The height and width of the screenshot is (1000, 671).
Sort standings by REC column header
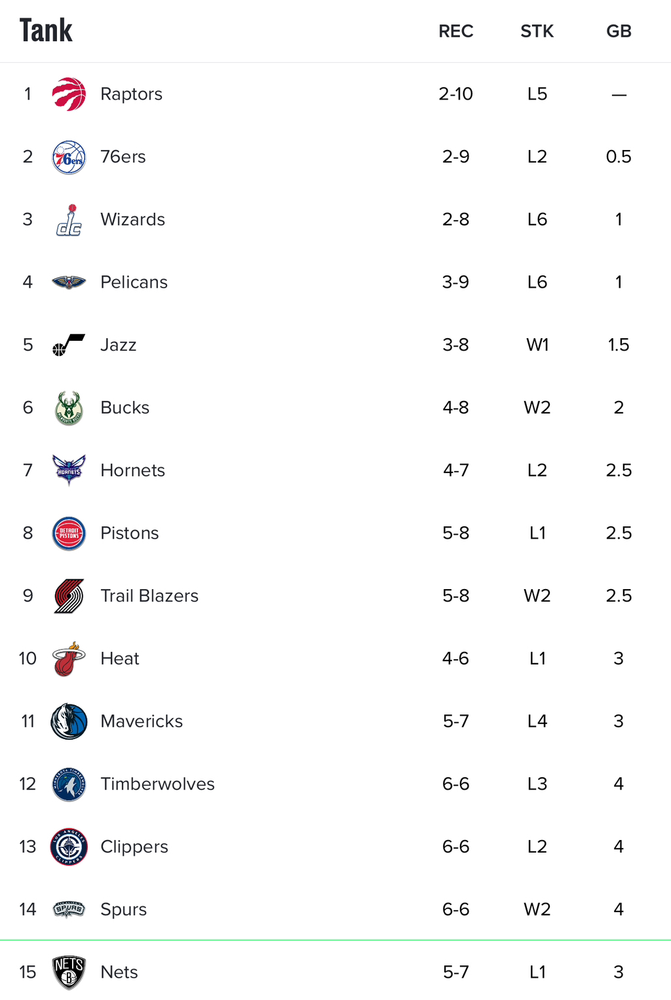456,31
